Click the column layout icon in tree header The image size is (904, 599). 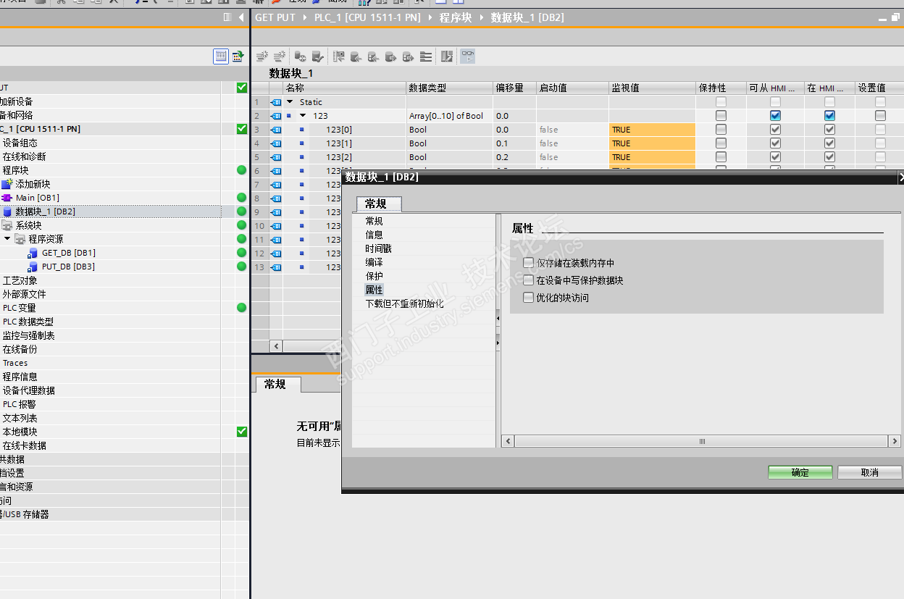point(227,17)
